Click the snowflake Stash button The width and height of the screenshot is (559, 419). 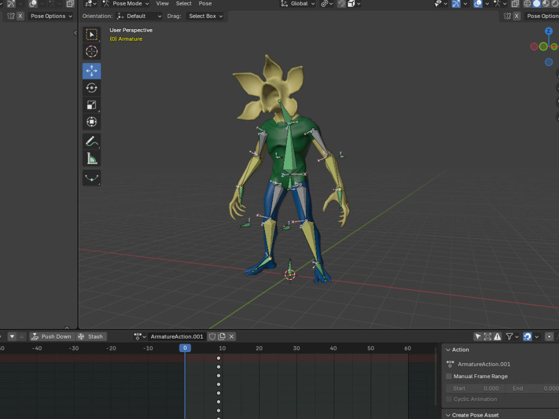click(x=91, y=336)
